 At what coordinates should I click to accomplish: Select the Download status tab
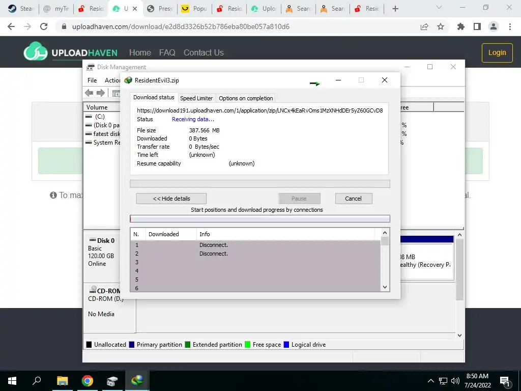[x=154, y=97]
